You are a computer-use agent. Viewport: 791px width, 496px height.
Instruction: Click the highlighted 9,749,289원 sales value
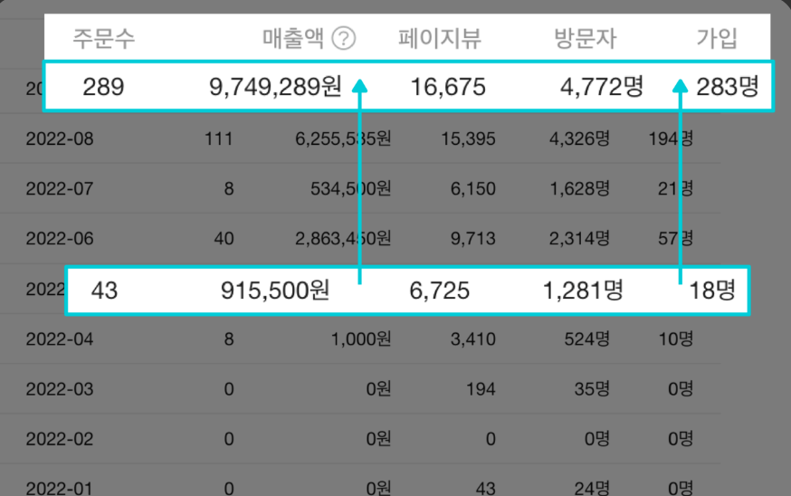(x=275, y=87)
